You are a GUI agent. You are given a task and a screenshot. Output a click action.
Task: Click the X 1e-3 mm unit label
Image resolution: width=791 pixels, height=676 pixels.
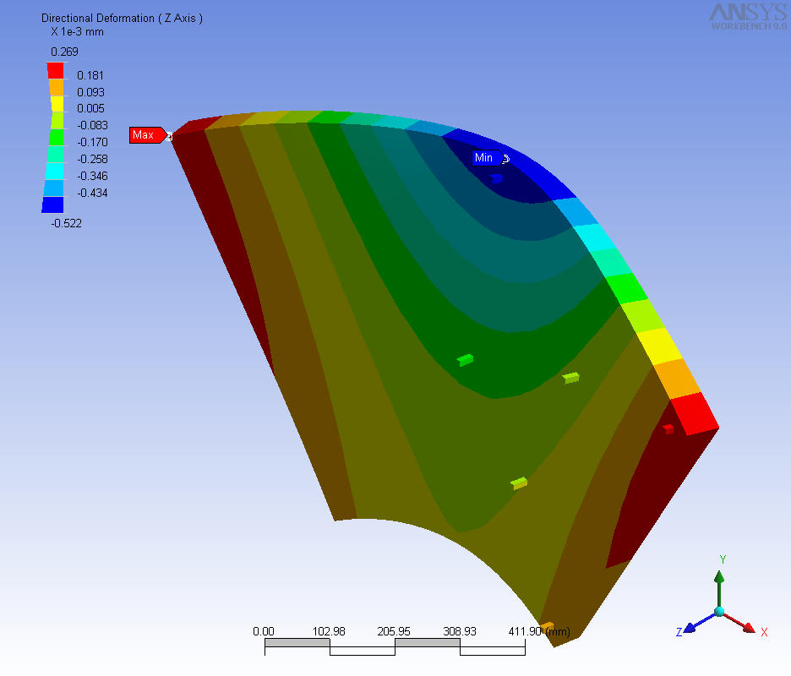(x=77, y=32)
